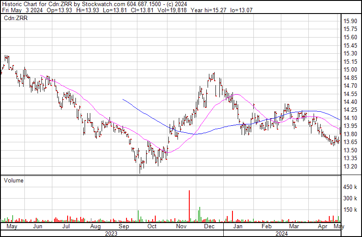Screen dimensions: 362x237
Task: Click the 13.20 price axis label
Action: point(350,166)
